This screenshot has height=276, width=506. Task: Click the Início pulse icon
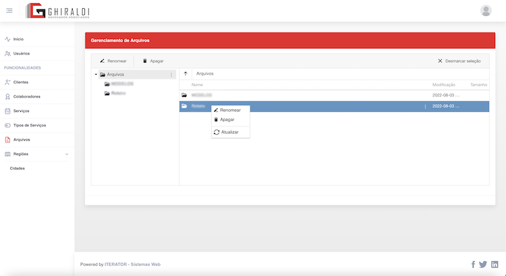pyautogui.click(x=7, y=39)
